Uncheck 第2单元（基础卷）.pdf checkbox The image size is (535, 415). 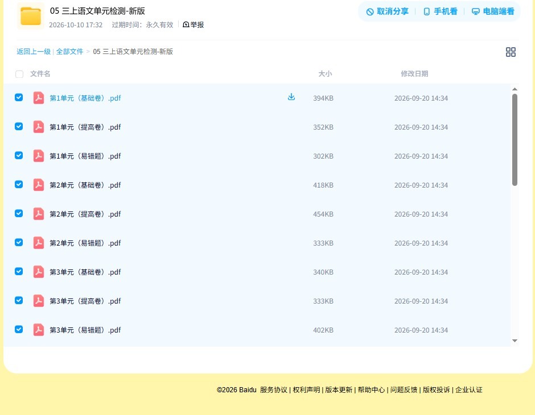coord(19,184)
